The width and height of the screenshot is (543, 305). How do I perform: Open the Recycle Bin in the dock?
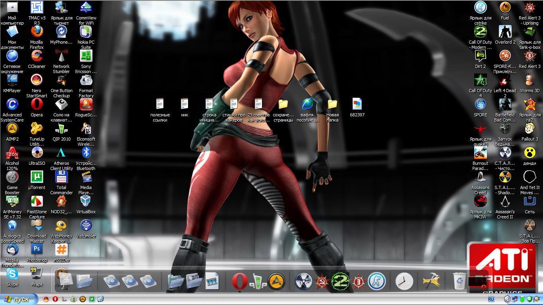(460, 281)
